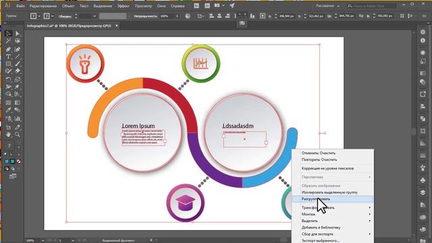Click the GPU performance rocket icon
432x243 pixels.
coord(232,5)
